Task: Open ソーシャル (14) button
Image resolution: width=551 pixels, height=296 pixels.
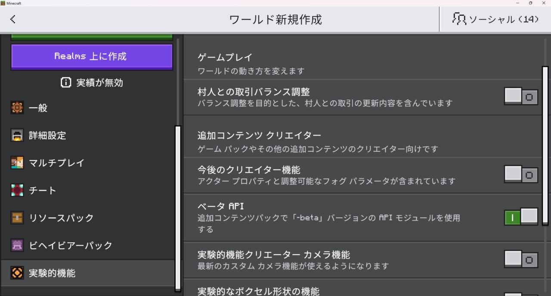Action: click(495, 19)
